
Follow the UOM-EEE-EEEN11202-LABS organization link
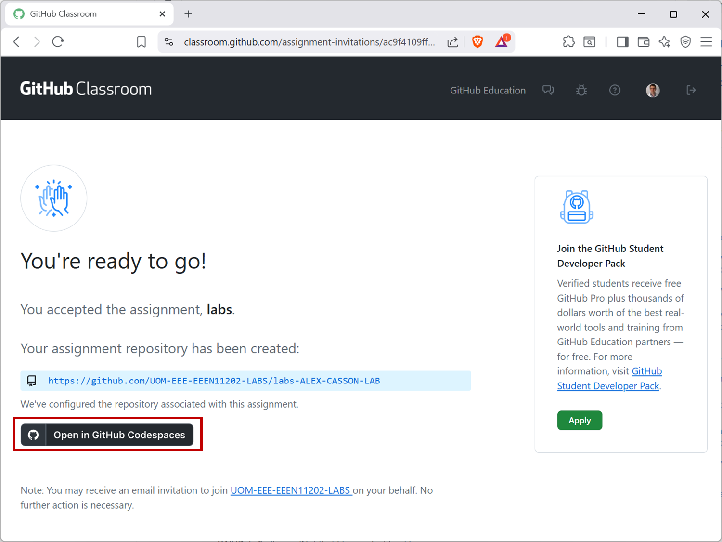tap(290, 490)
